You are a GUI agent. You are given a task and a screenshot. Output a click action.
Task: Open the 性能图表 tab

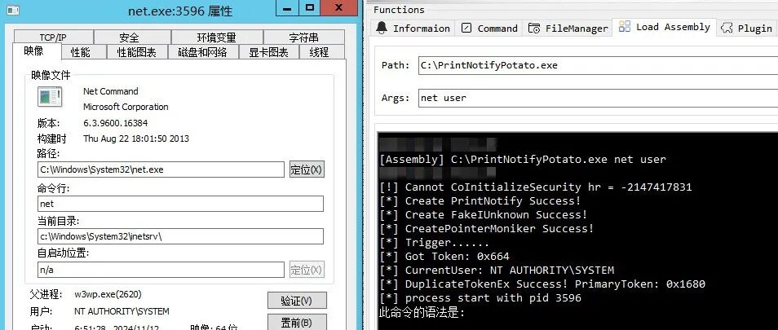coord(136,52)
